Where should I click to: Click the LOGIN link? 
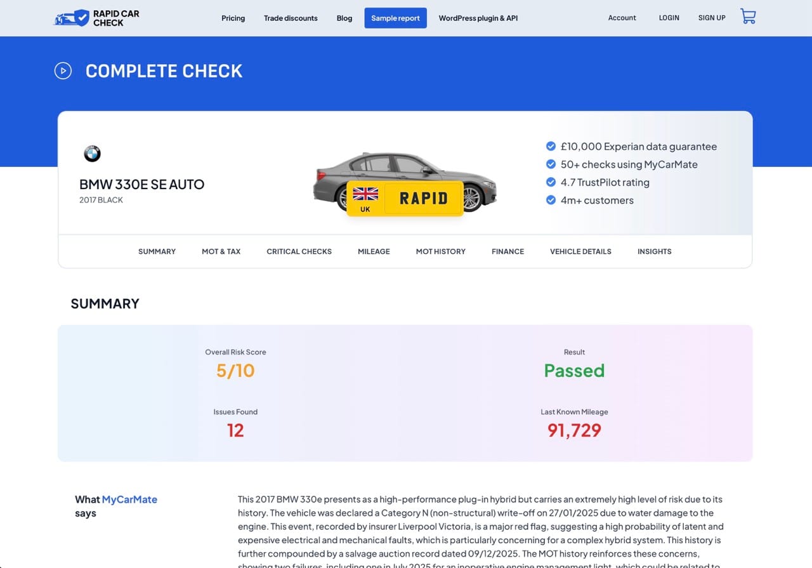pyautogui.click(x=669, y=18)
